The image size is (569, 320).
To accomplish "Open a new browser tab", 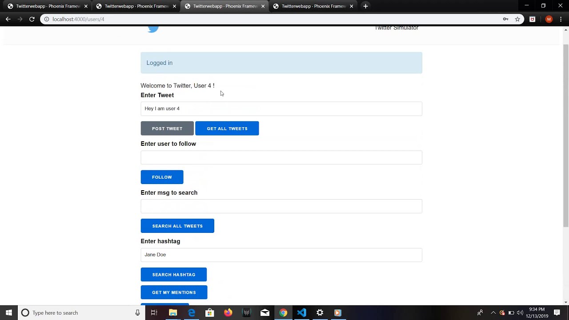I will pos(365,6).
